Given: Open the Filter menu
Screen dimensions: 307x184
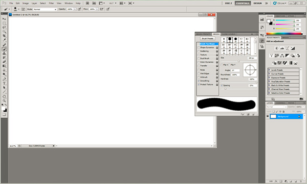Looking at the screenshot, I should (51, 3).
